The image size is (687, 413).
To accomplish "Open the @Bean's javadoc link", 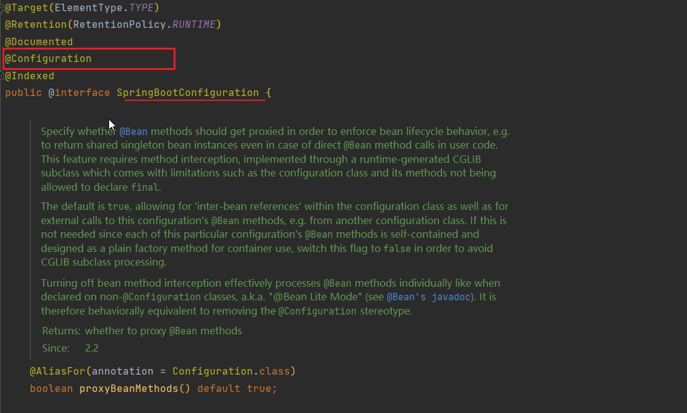I will (x=428, y=297).
